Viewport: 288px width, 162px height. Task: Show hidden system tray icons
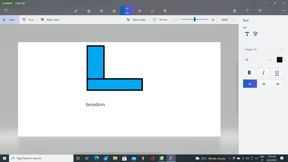(x=229, y=158)
